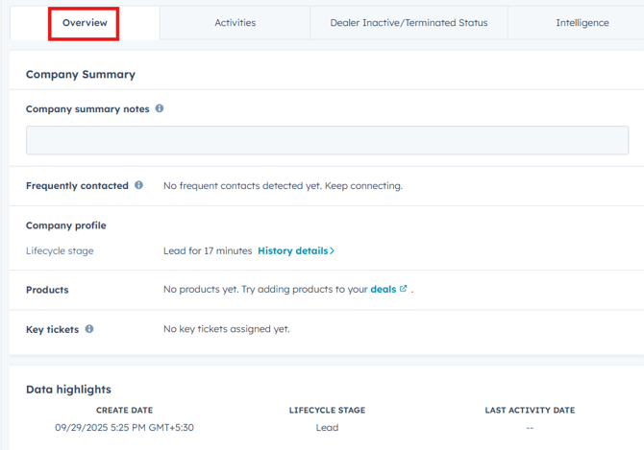Click the Company profile subheading
Screen dimensions: 644x450
[x=65, y=225]
